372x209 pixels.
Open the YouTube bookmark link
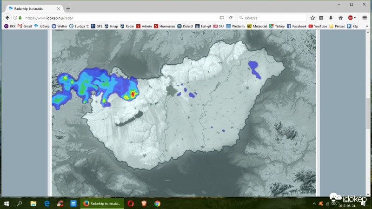[317, 26]
